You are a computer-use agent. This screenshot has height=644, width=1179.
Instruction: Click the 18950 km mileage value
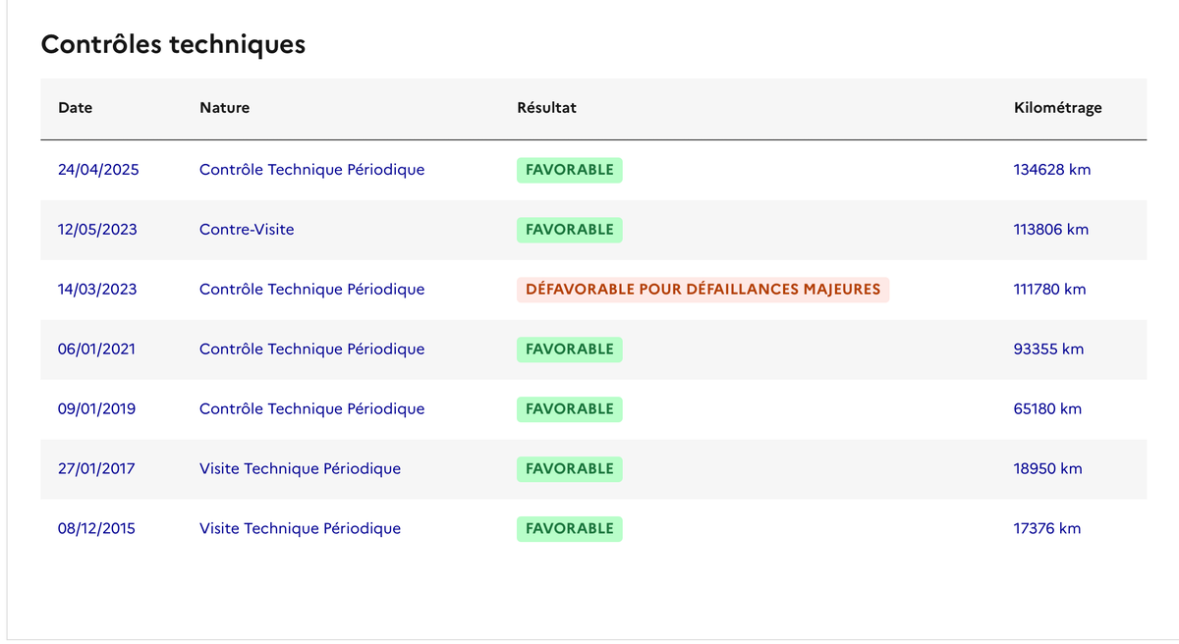(x=1047, y=469)
